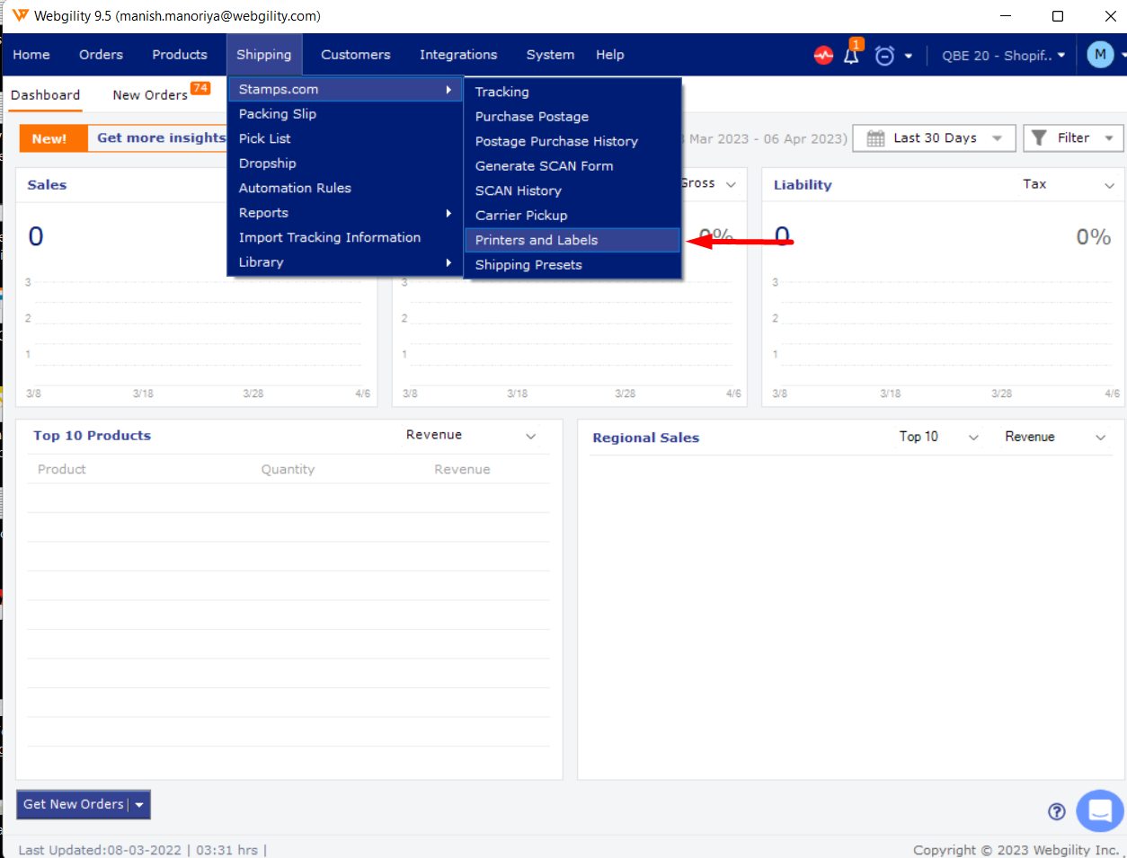
Task: Click the Regional Sales panel title
Action: tap(645, 438)
